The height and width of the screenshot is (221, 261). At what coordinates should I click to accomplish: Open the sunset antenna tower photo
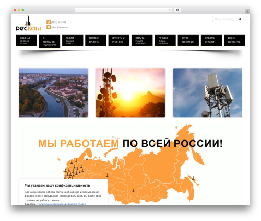(x=130, y=93)
